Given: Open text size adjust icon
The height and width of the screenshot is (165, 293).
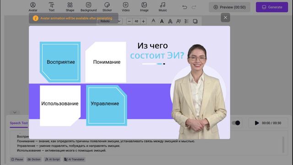Looking at the screenshot, I should 179,21.
